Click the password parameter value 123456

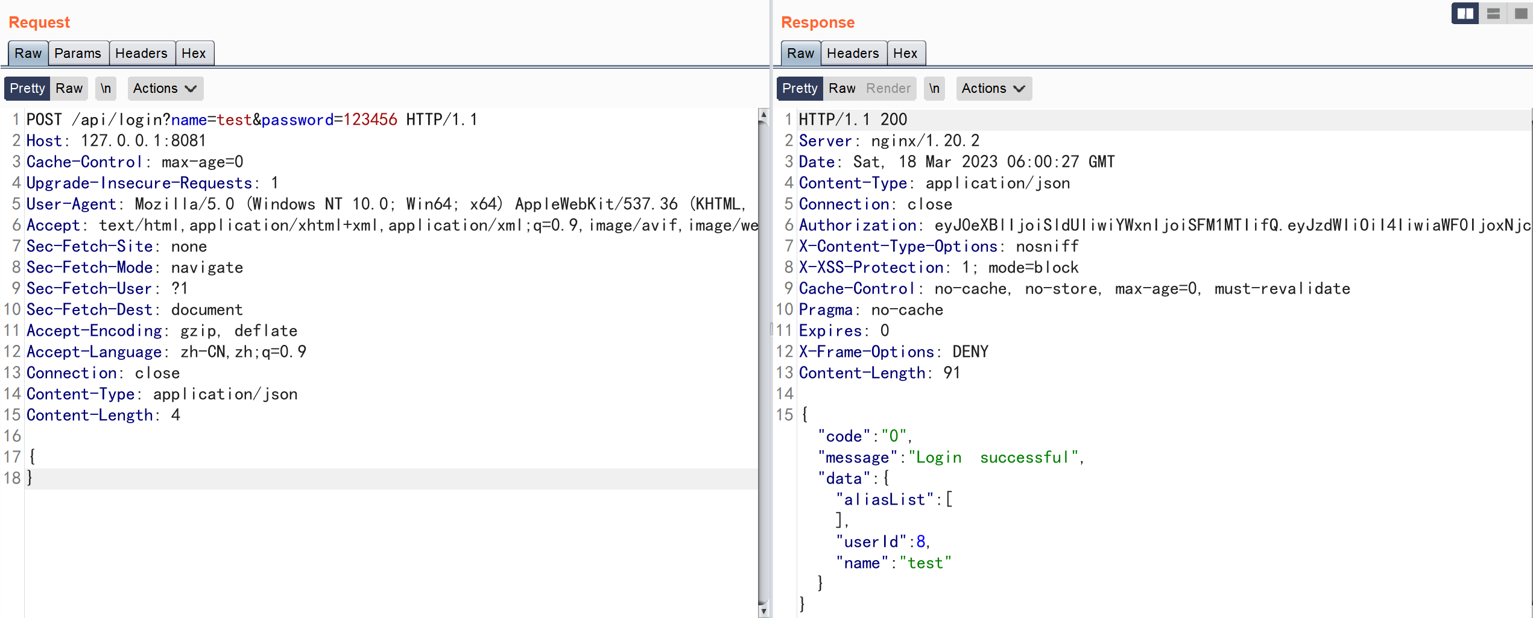[370, 119]
